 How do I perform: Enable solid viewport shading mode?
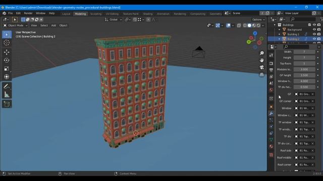[249, 26]
